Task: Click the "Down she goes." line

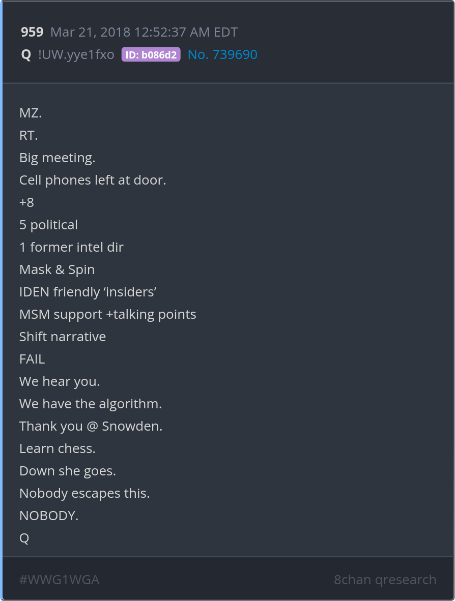Action: coord(68,471)
